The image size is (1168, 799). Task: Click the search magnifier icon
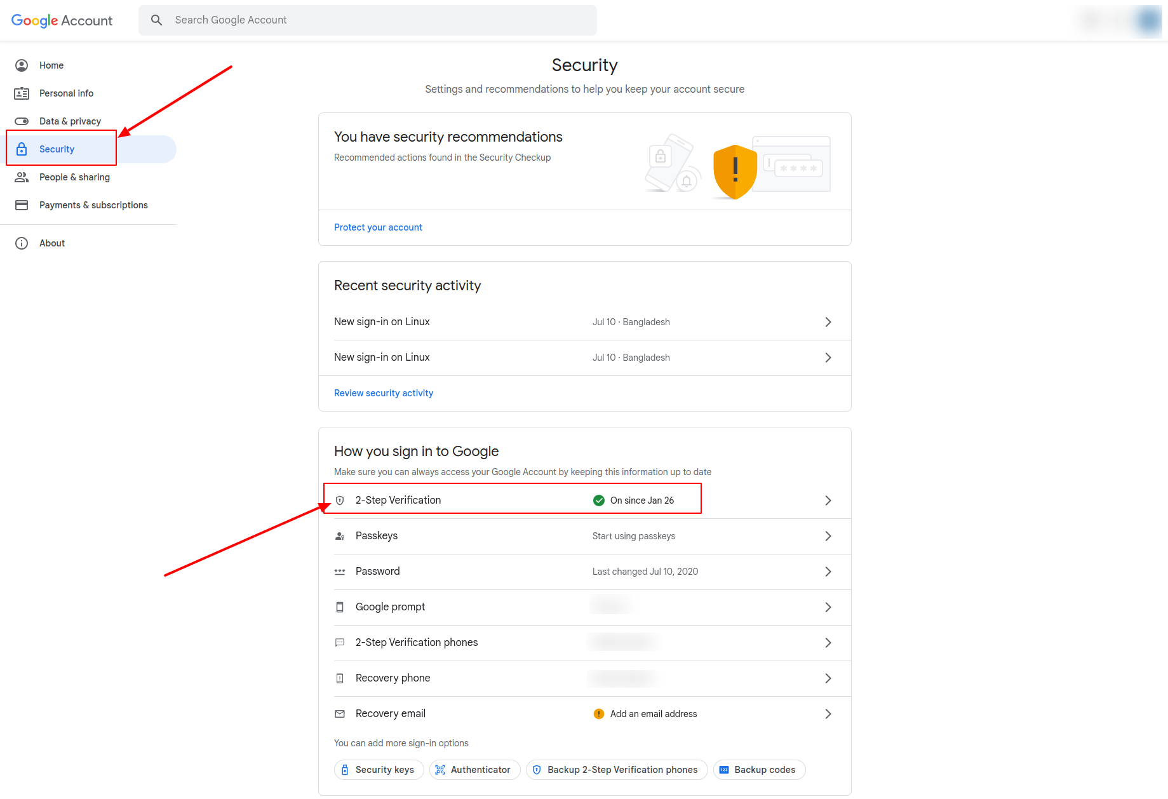click(x=156, y=20)
